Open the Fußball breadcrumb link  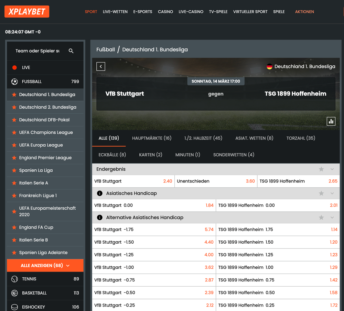point(106,49)
